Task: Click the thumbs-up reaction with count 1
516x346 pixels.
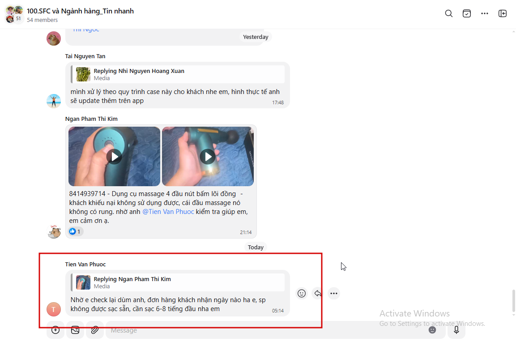Action: (x=75, y=231)
